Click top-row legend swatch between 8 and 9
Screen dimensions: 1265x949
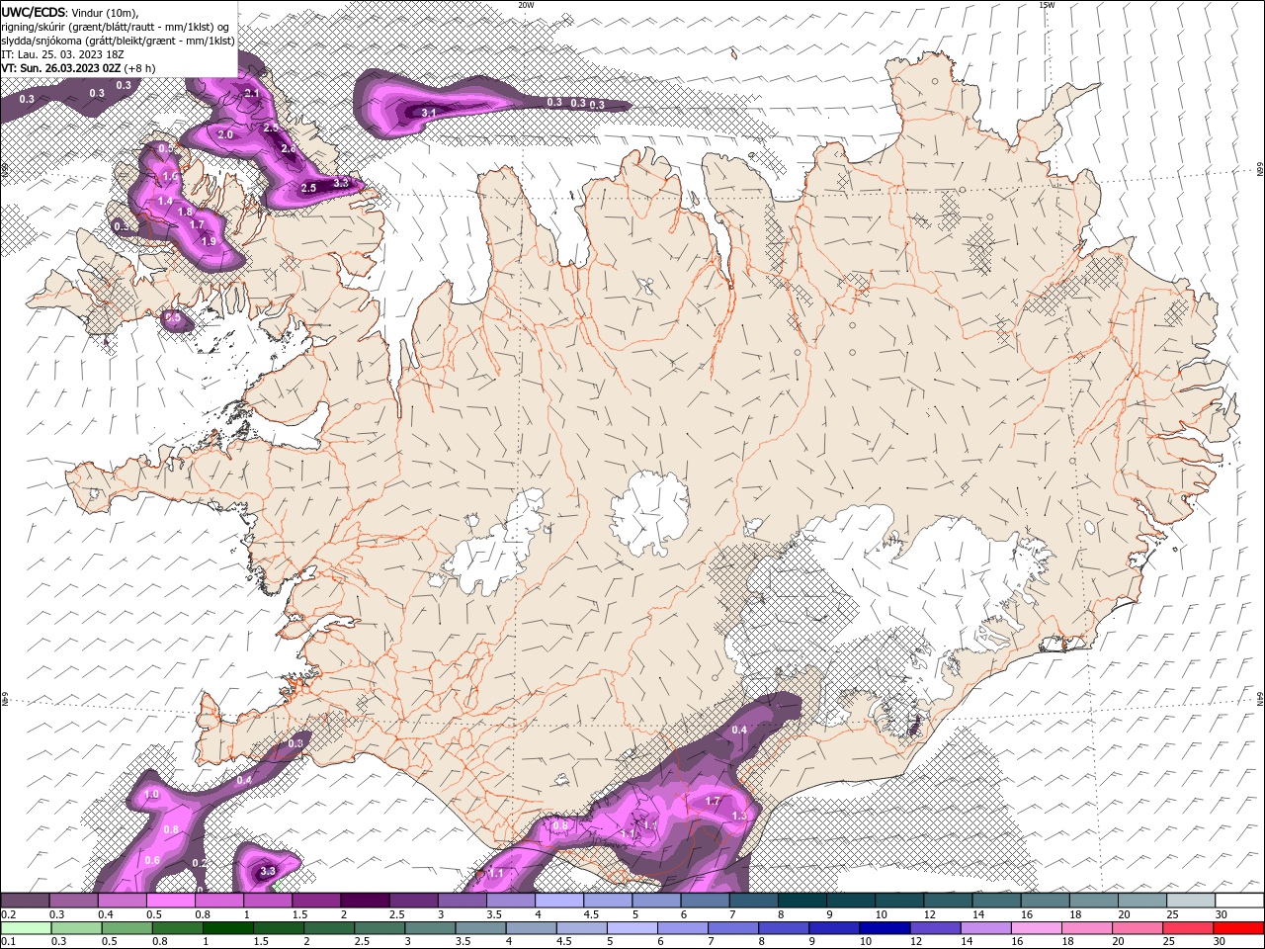click(802, 900)
